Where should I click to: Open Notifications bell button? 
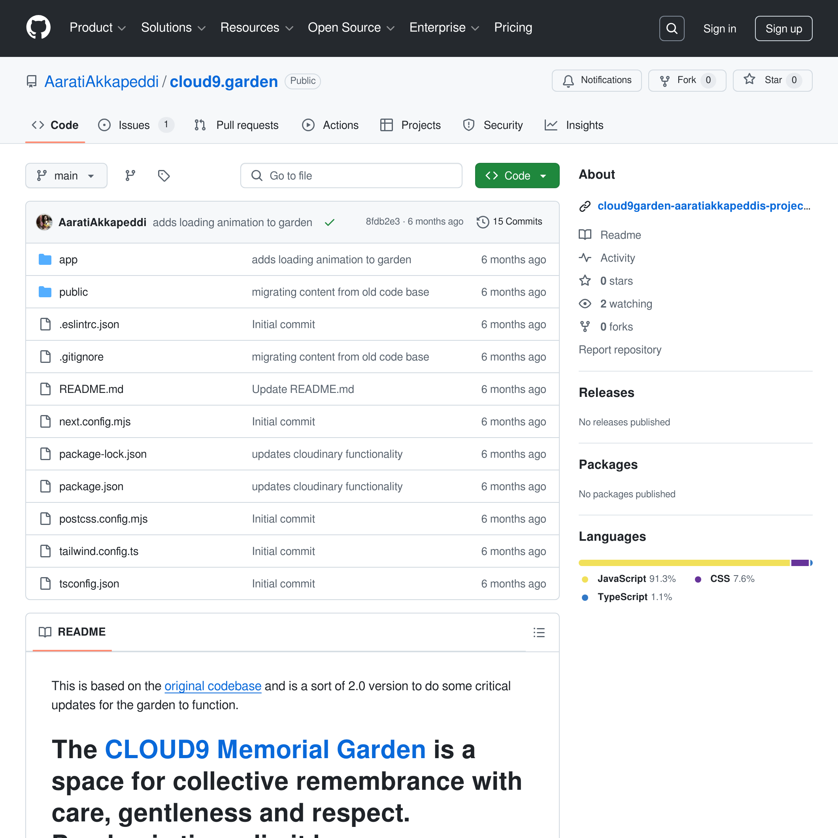point(596,80)
